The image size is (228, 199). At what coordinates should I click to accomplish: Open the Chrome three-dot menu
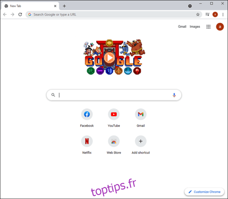pos(223,15)
